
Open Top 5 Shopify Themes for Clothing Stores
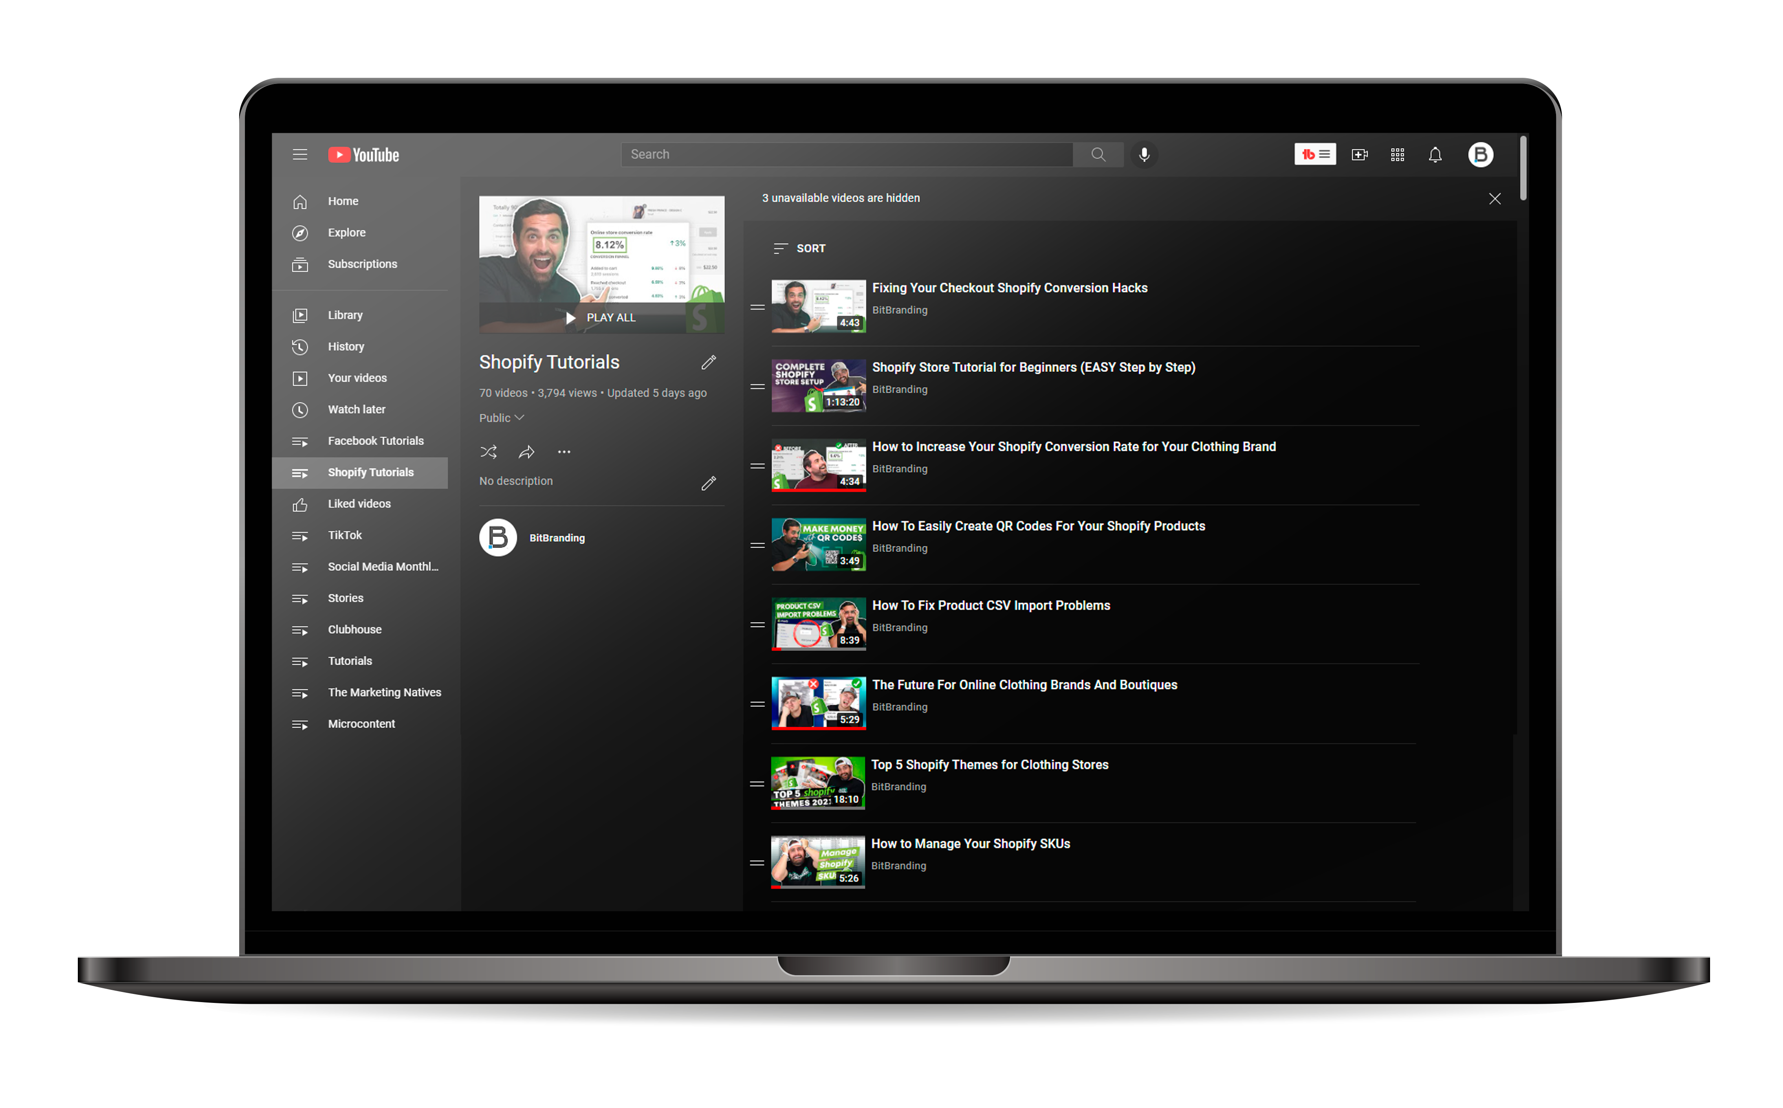989,765
